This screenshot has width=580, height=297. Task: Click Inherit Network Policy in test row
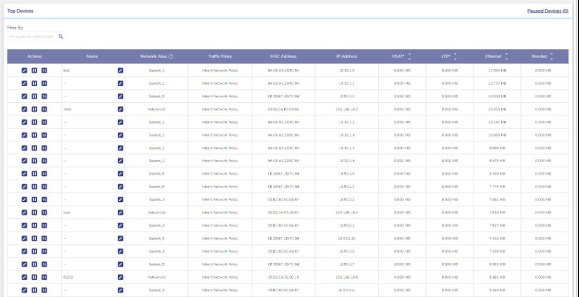pos(220,70)
